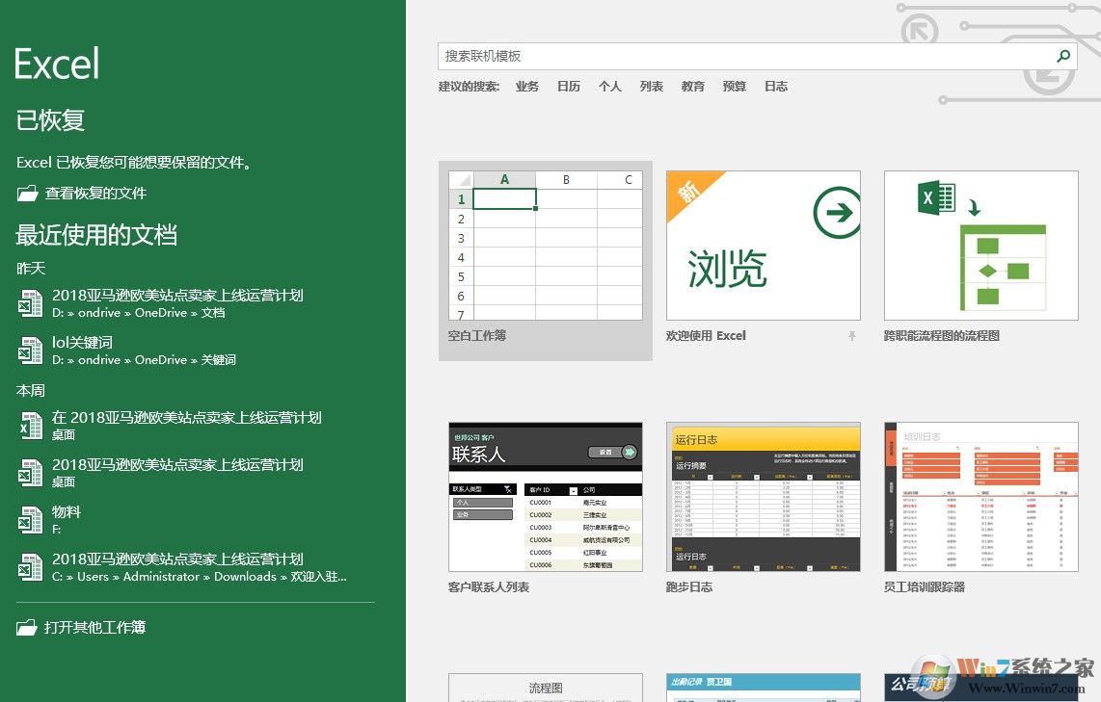Screen dimensions: 1101x702
Task: Click the 空白工作簿 label text
Action: pyautogui.click(x=477, y=335)
